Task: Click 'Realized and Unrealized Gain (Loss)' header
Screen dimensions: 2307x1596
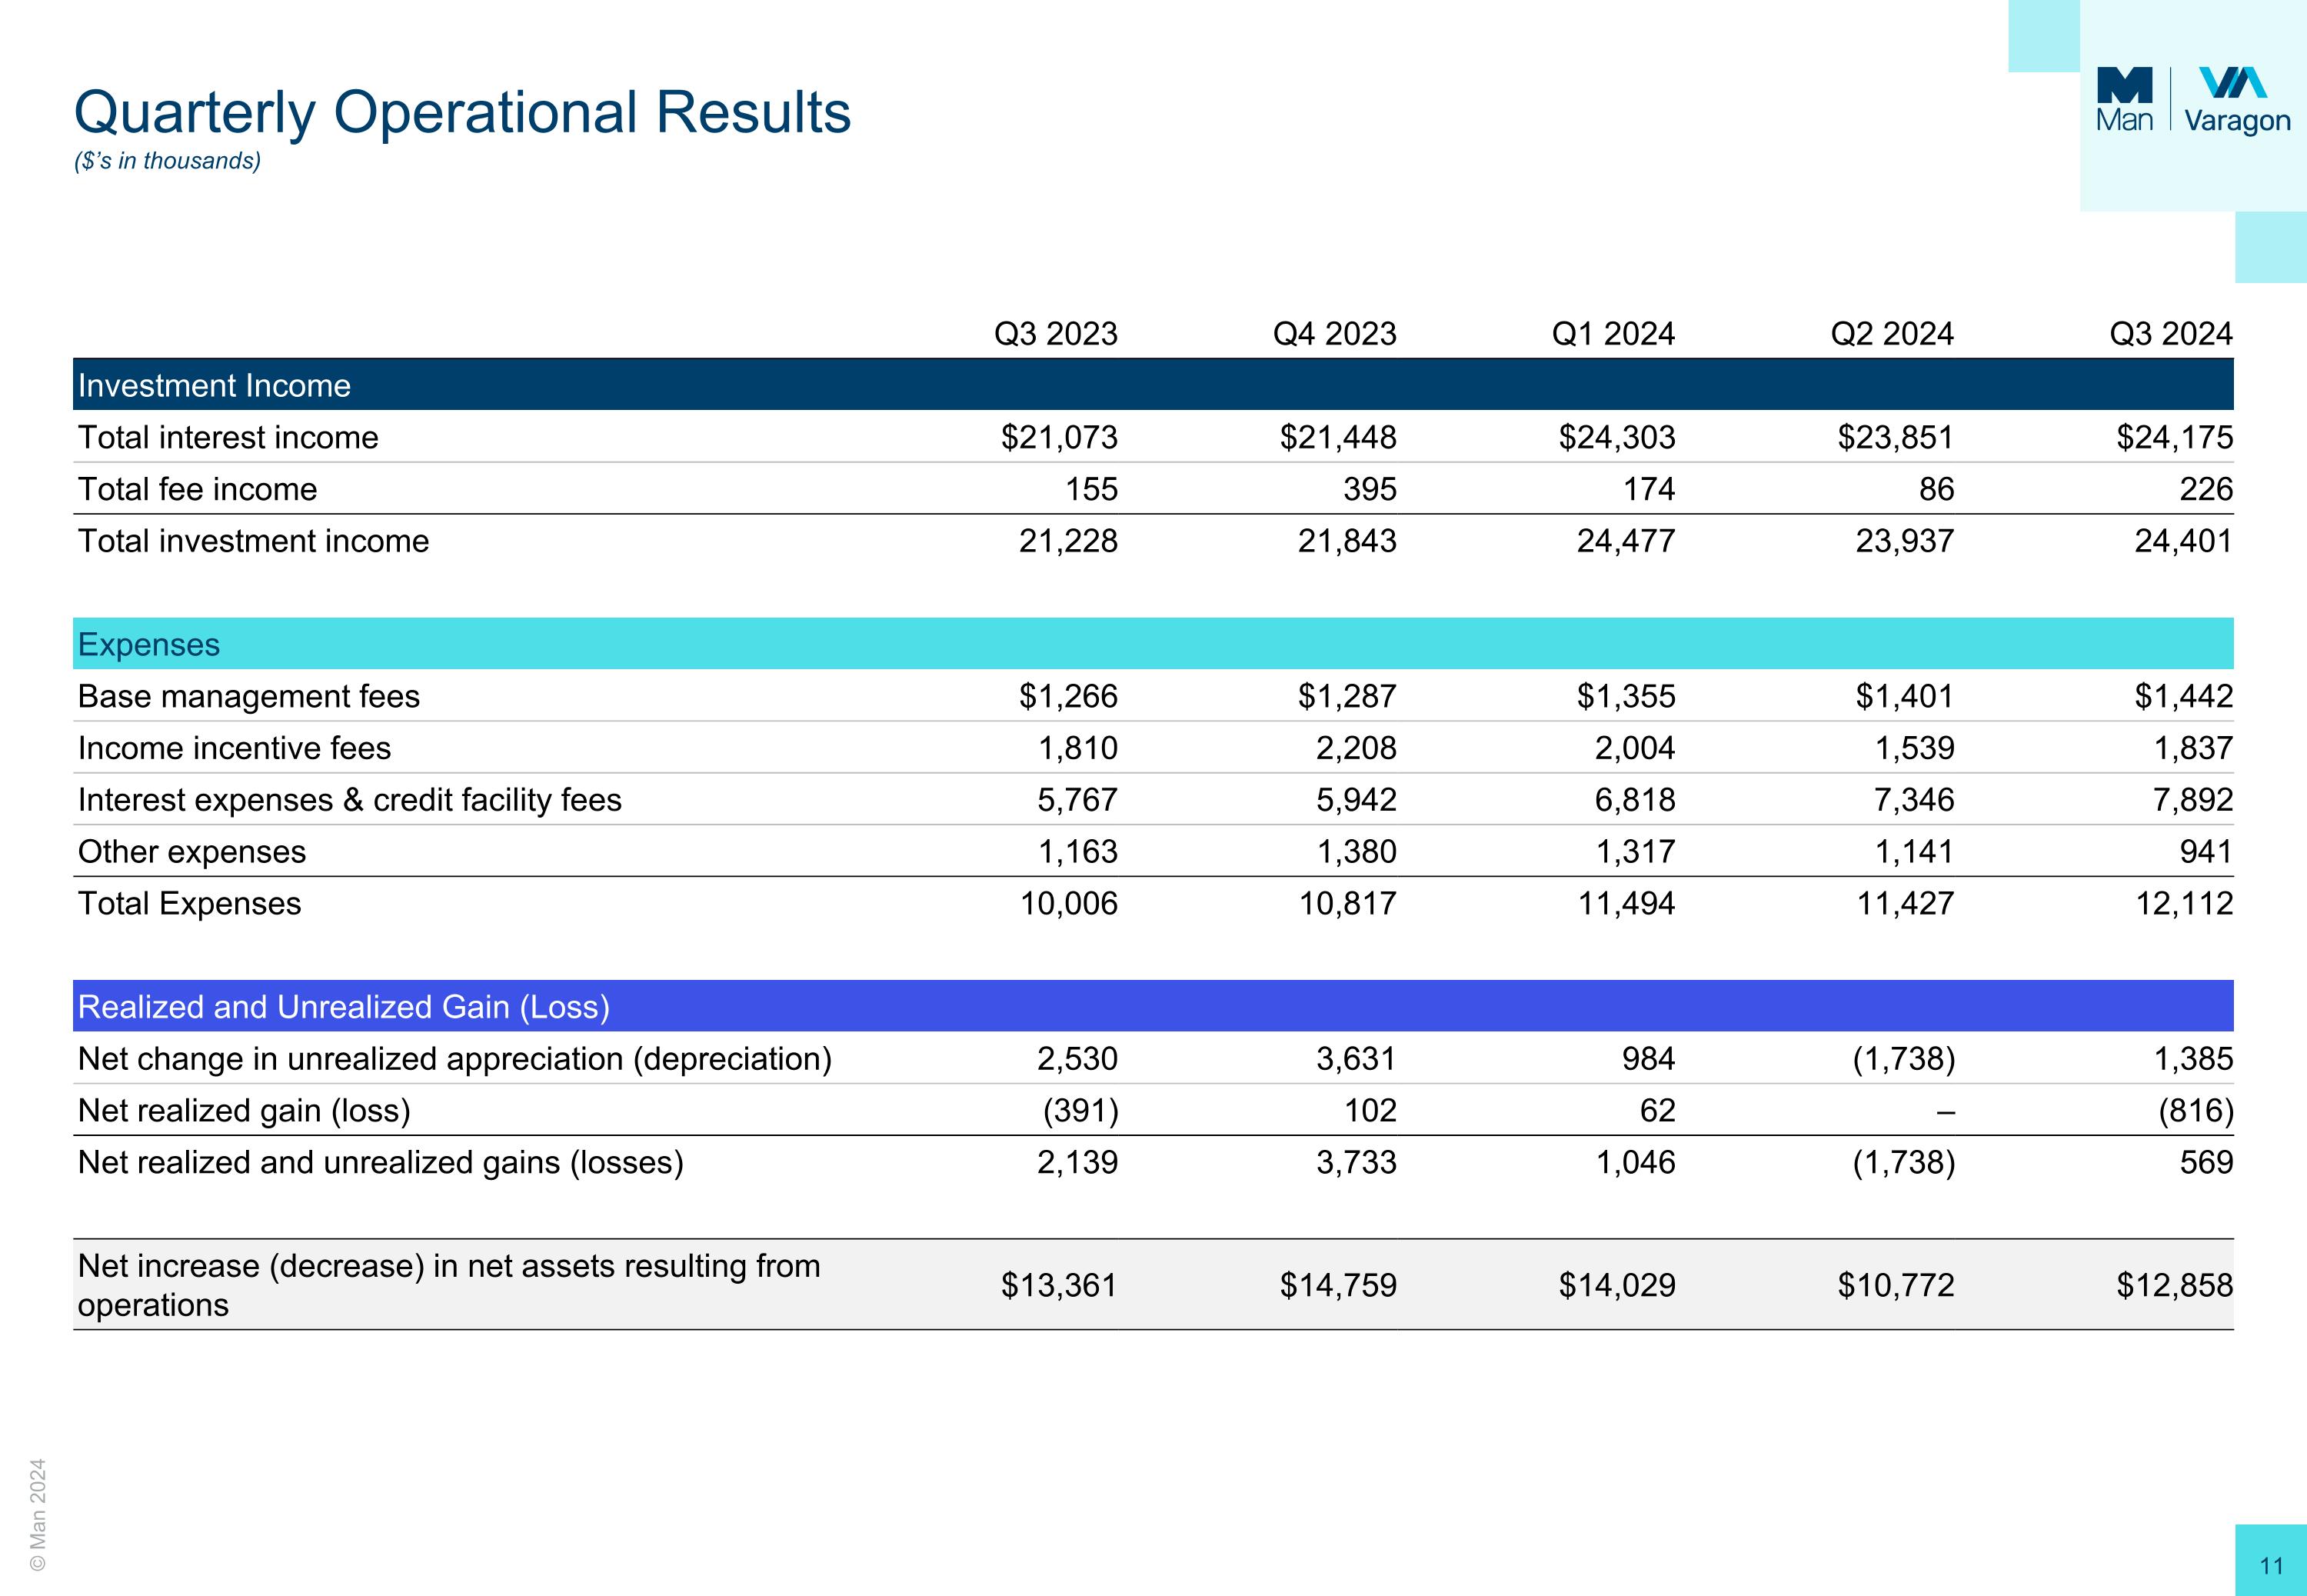Action: point(1153,1006)
